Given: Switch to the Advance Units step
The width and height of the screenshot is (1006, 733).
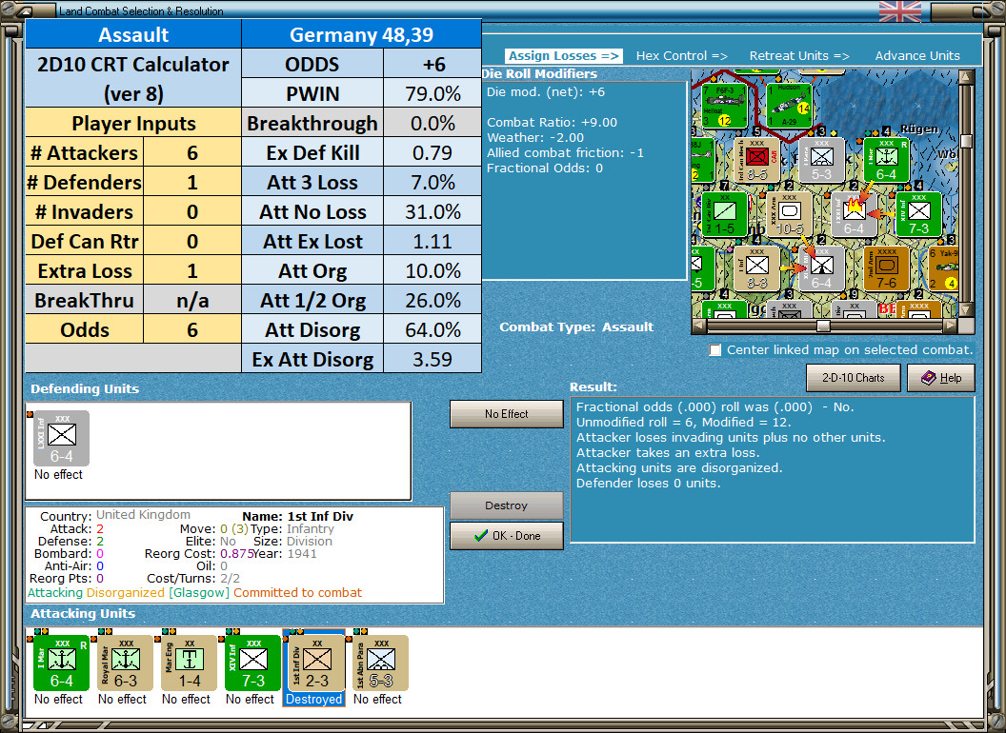Looking at the screenshot, I should (917, 56).
